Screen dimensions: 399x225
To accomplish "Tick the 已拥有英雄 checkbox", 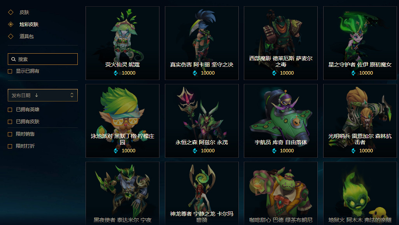I will click(x=10, y=110).
